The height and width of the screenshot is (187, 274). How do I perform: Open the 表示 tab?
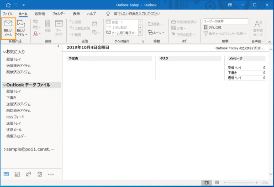point(76,14)
